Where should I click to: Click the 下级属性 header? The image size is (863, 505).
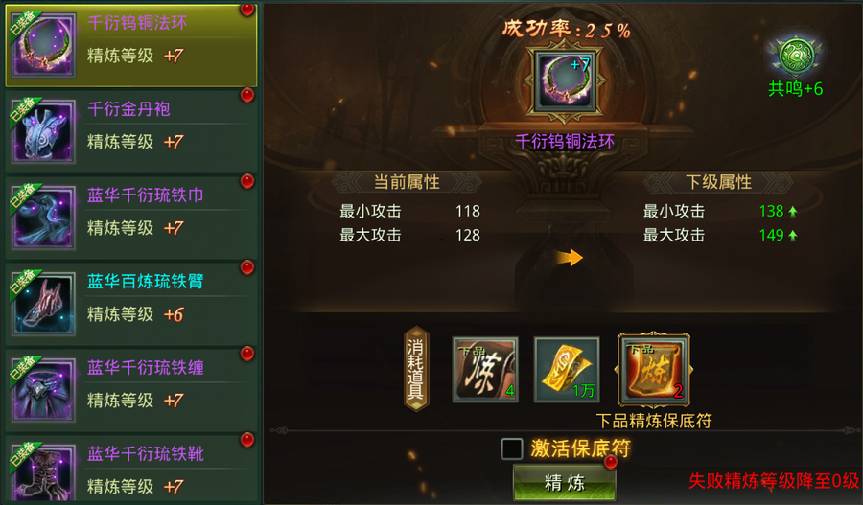[718, 182]
